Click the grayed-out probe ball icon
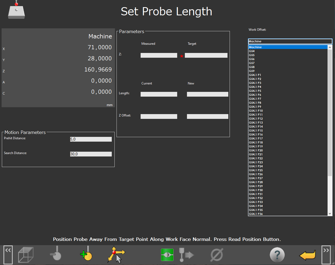Viewport: 335px width, 265px height. click(56, 254)
